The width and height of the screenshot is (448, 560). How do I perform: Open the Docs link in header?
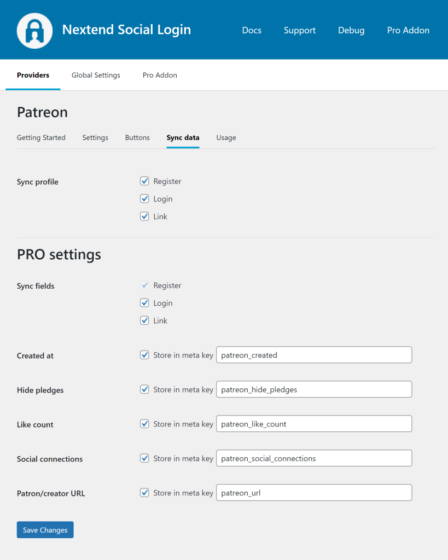coord(252,31)
